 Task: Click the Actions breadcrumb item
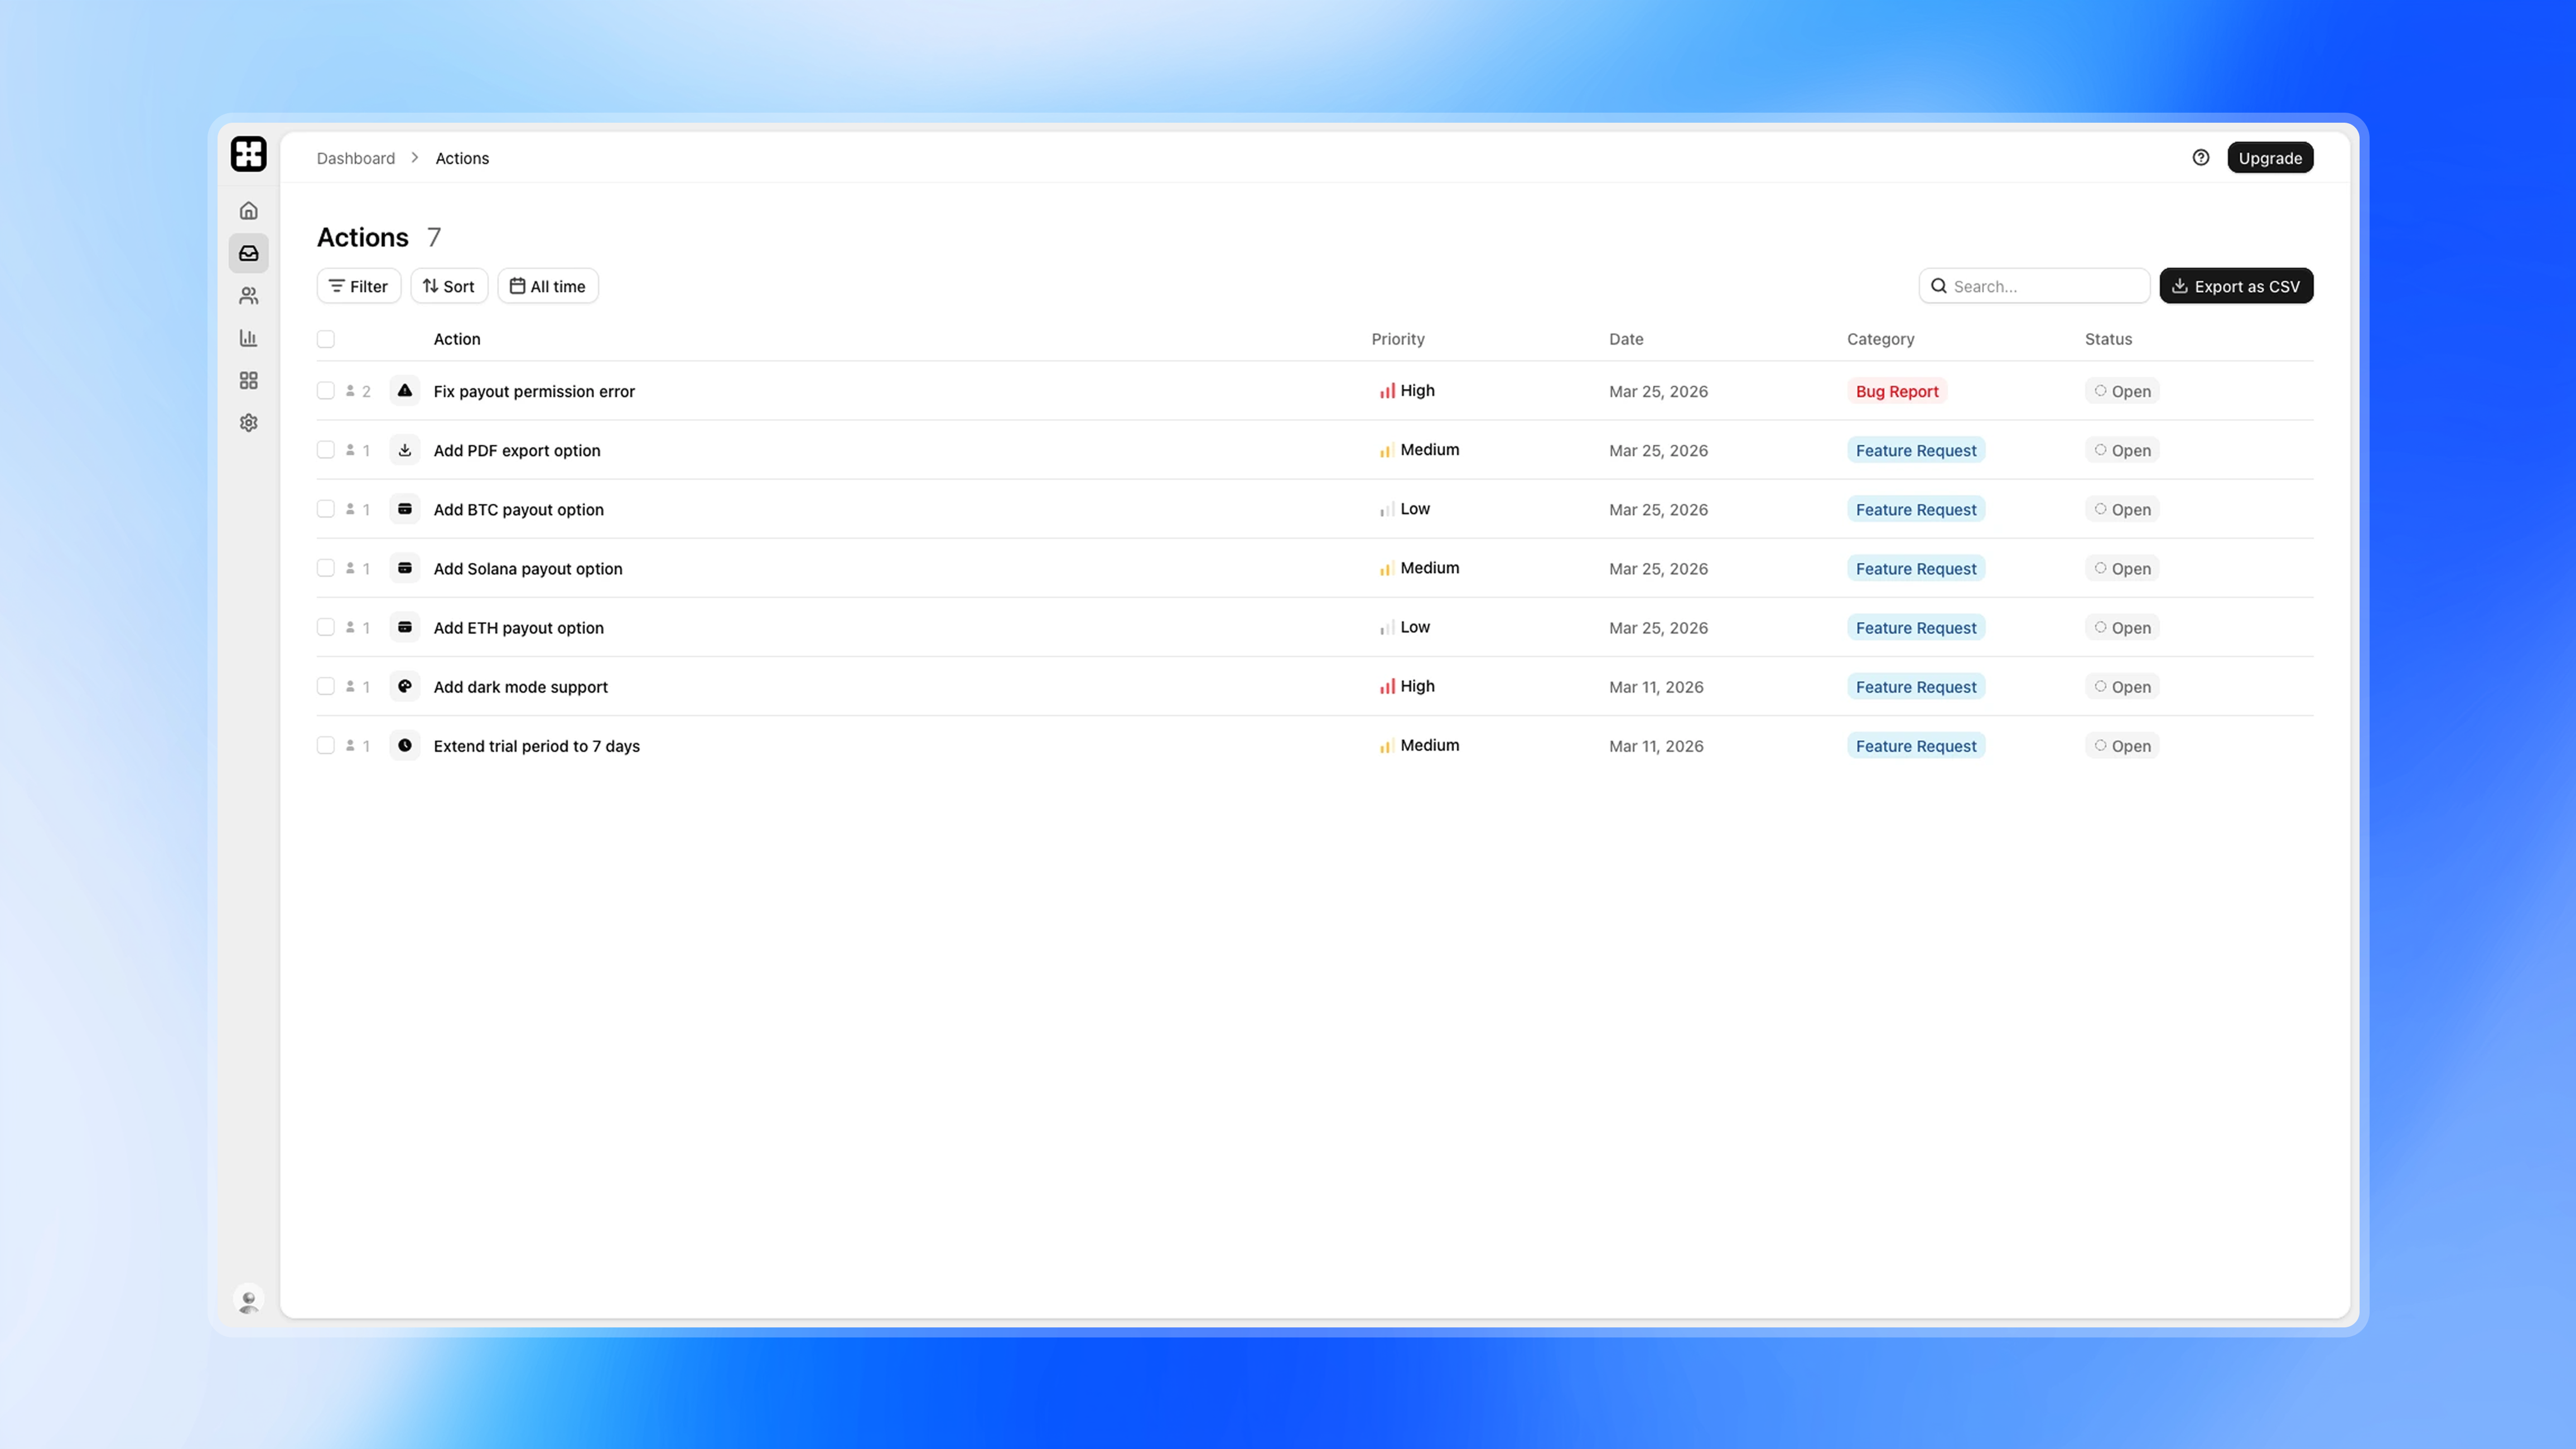461,158
